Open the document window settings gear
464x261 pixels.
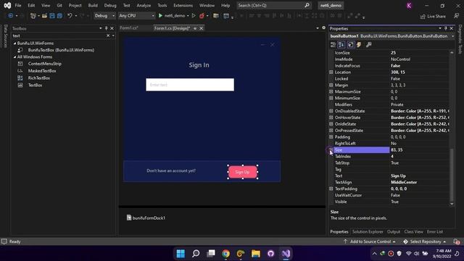(324, 28)
